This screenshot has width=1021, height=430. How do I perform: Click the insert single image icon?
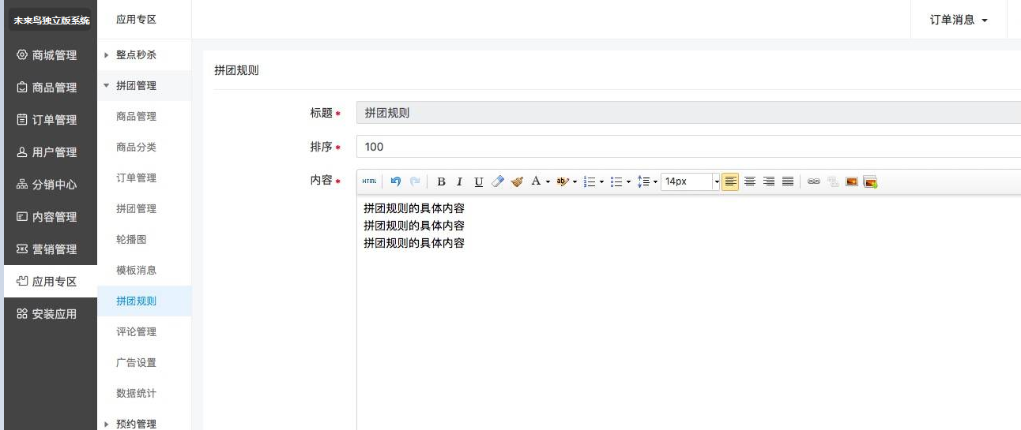(852, 181)
